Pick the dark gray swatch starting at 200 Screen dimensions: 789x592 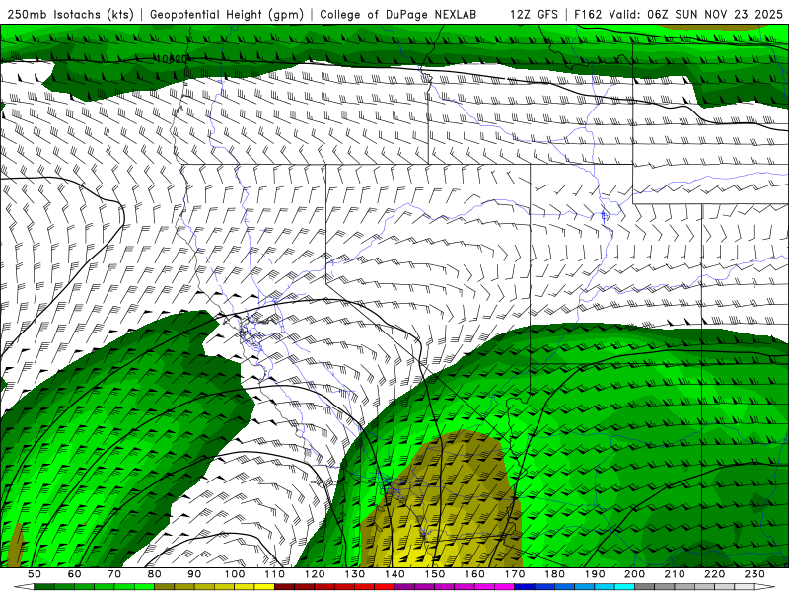(645, 587)
